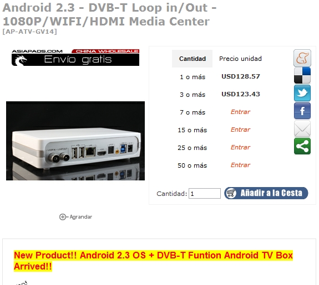
Task: Click the shopping cart icon on the basket button
Action: (231, 193)
